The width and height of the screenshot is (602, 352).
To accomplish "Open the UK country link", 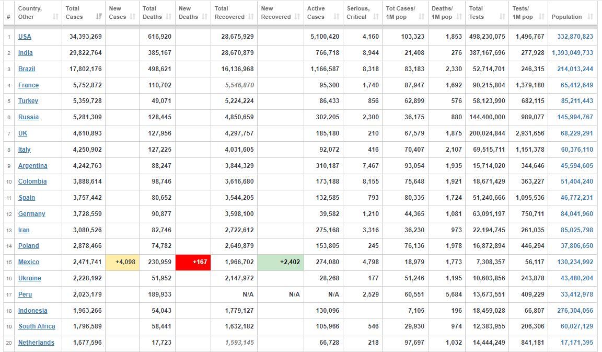I will 22,133.
